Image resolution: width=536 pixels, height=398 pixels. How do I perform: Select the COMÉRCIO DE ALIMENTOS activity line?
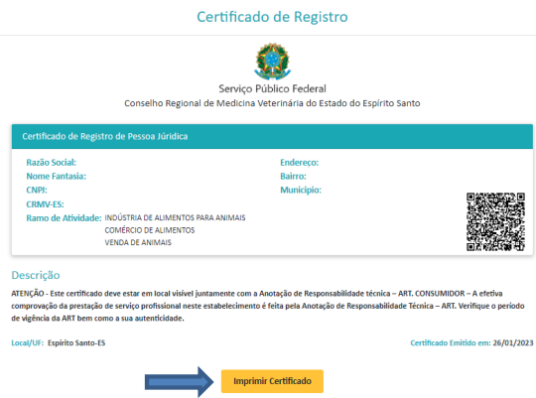click(150, 230)
